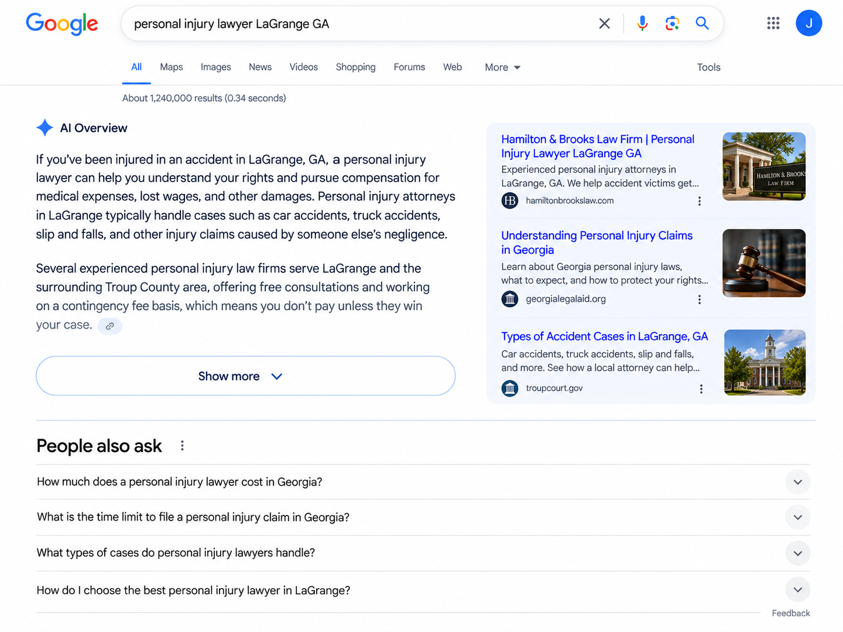Start voice search with the microphone icon
This screenshot has width=843, height=632.
point(642,23)
